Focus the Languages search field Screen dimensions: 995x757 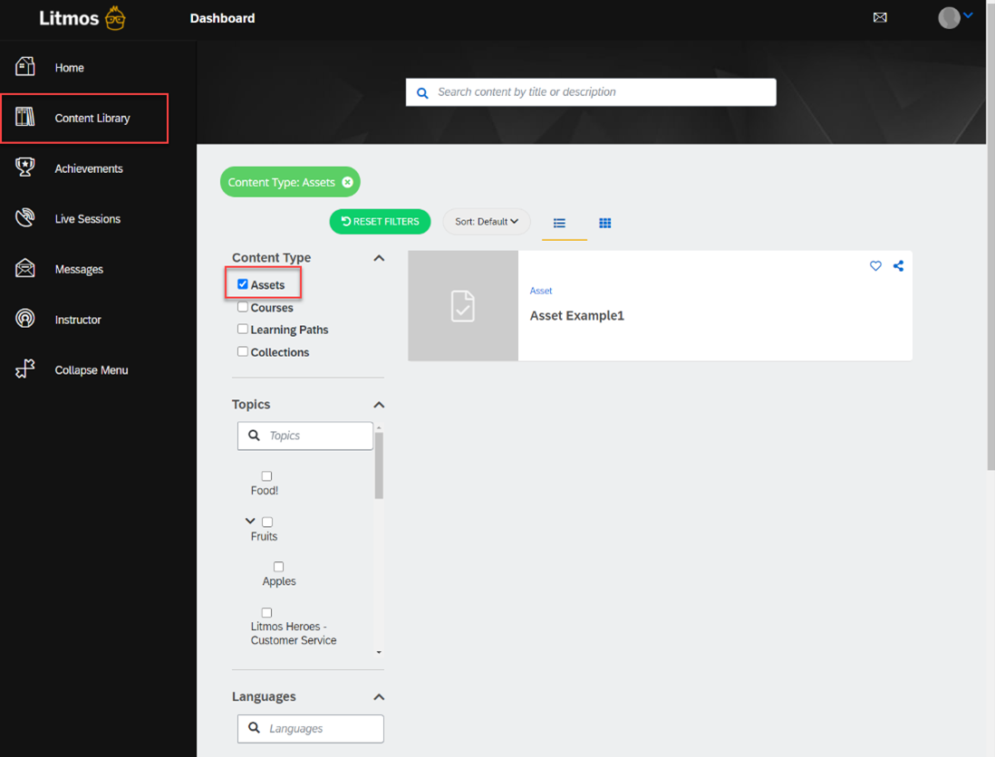[x=310, y=728]
